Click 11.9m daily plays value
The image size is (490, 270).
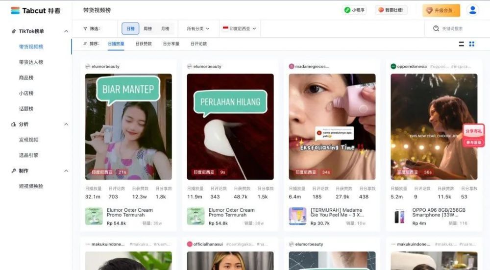coord(195,196)
